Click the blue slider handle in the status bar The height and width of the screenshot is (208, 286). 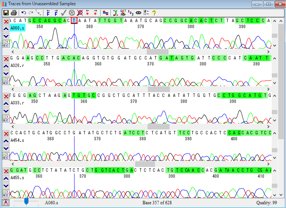click(26, 202)
